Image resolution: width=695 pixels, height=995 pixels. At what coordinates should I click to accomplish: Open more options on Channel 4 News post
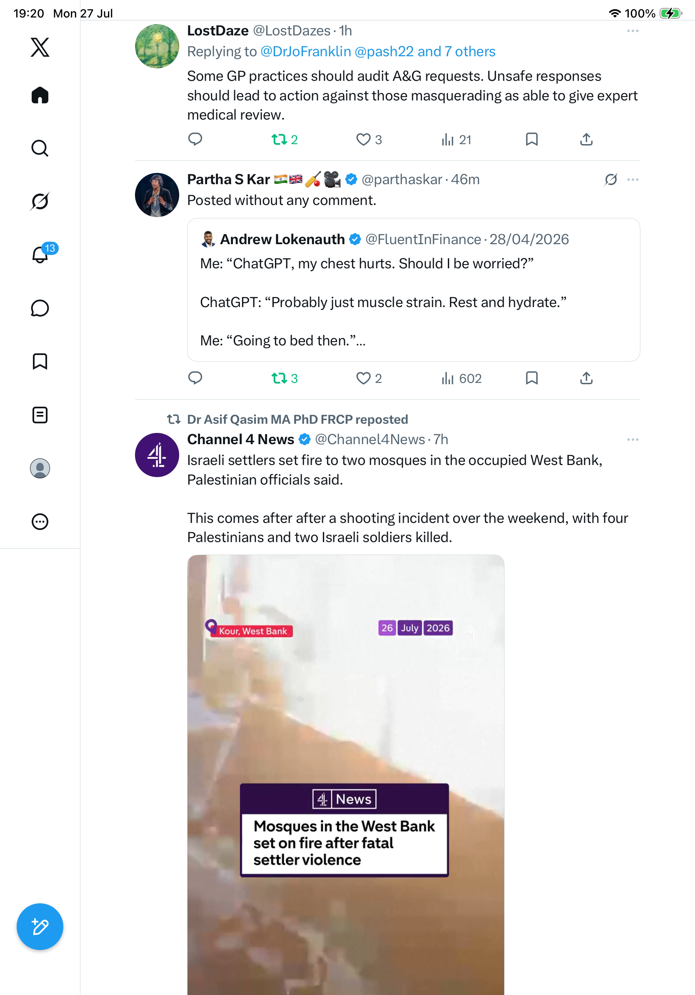[632, 440]
